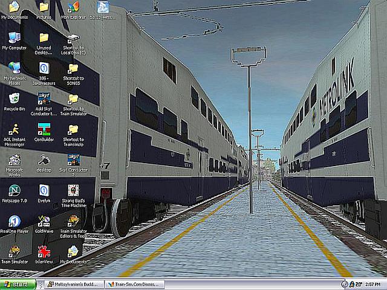Launch Train Simulator game

coord(15,254)
